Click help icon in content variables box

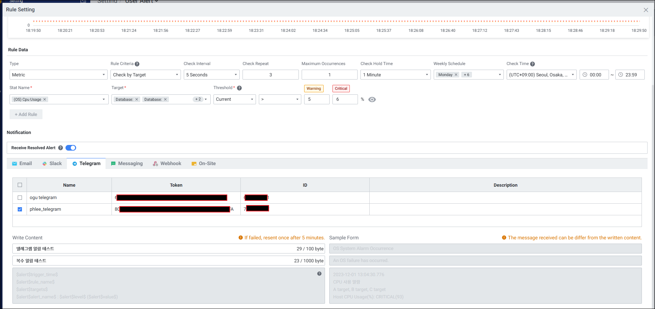point(319,274)
